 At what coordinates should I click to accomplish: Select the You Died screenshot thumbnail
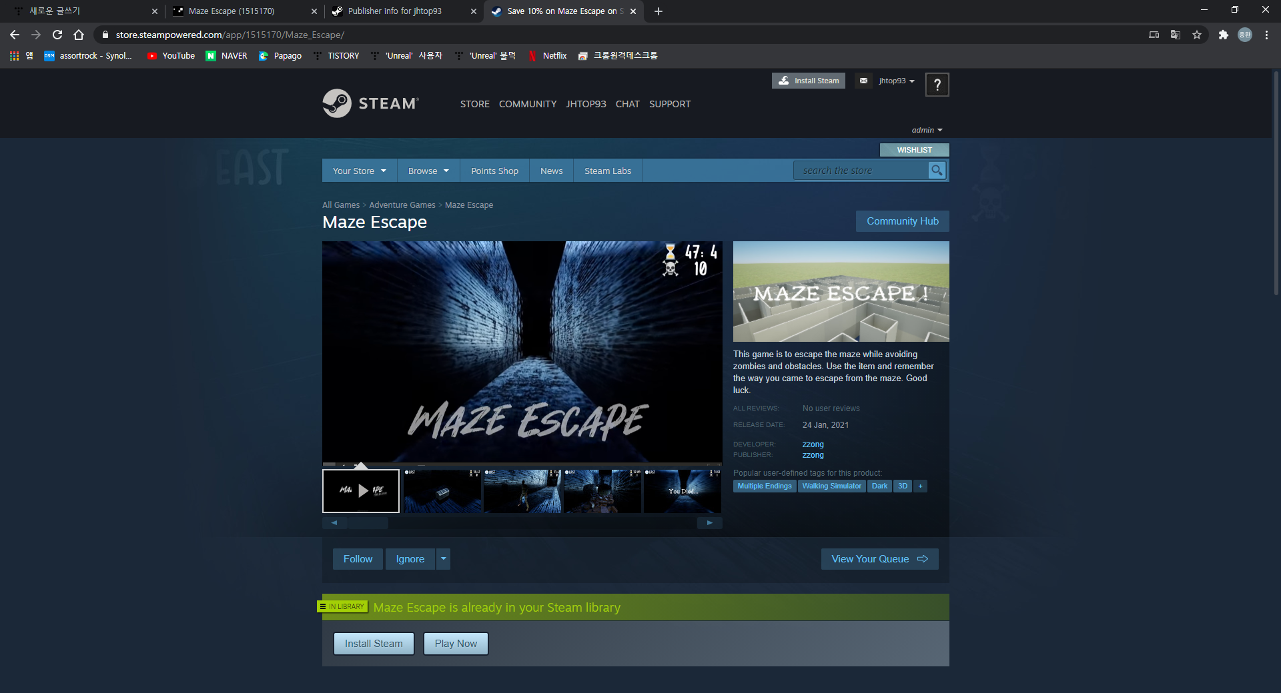point(682,491)
